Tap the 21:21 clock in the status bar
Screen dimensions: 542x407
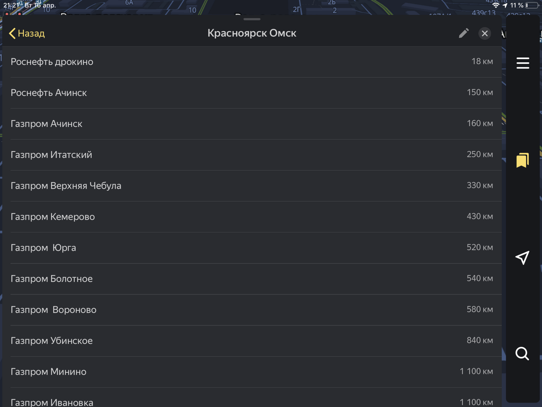[11, 5]
